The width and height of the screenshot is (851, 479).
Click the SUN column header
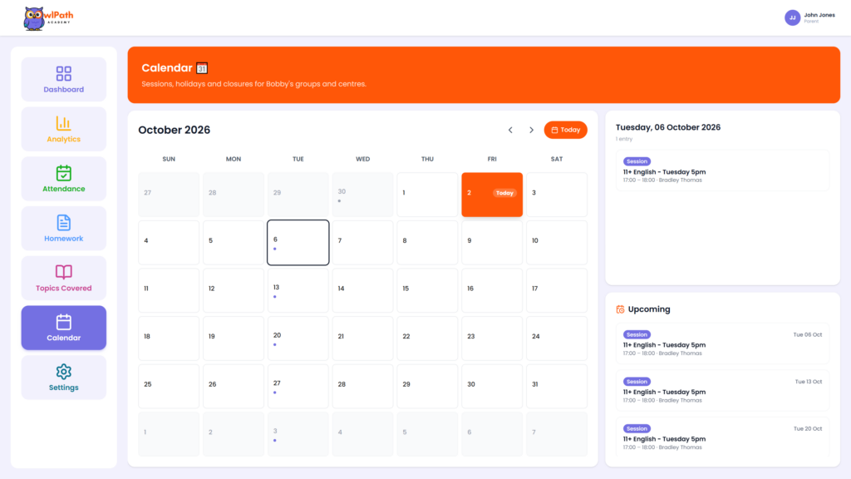[x=169, y=159]
